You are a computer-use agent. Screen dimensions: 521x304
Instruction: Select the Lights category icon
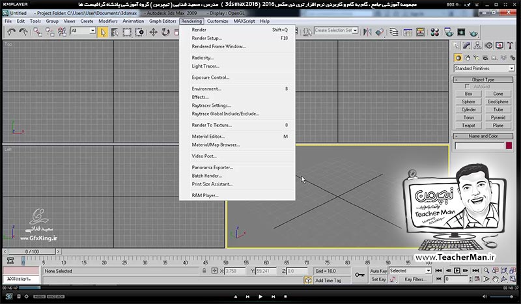tap(477, 58)
